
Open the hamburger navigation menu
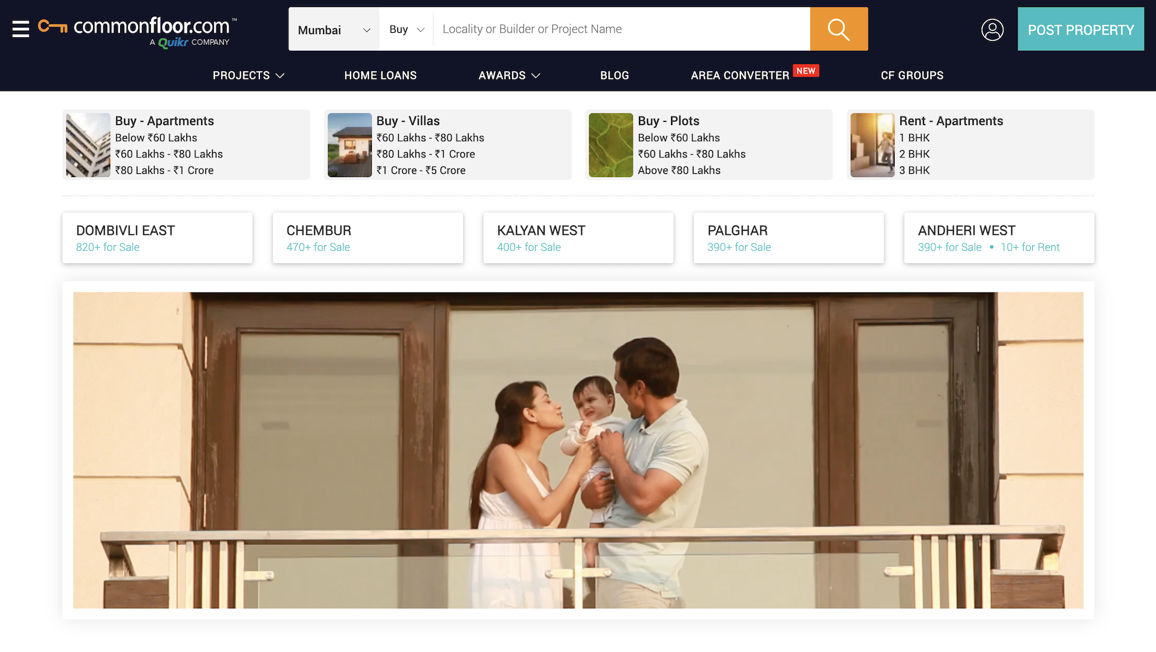tap(20, 29)
